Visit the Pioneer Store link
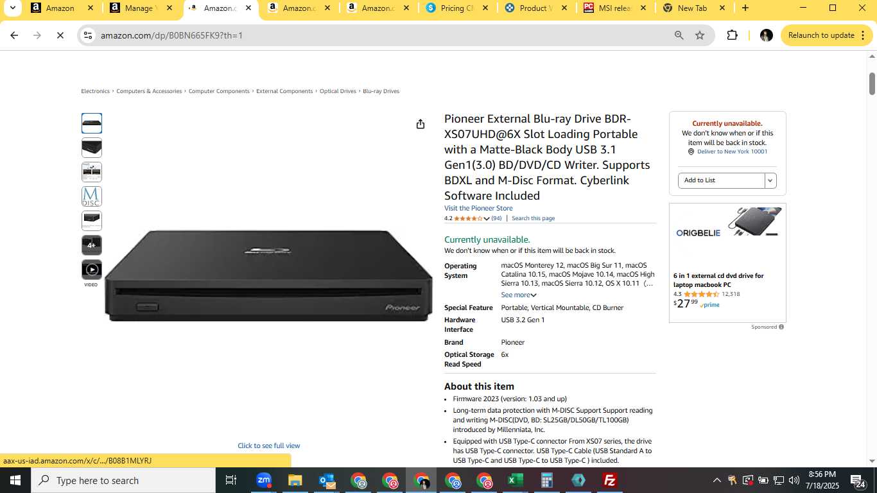The height and width of the screenshot is (493, 877). [478, 208]
